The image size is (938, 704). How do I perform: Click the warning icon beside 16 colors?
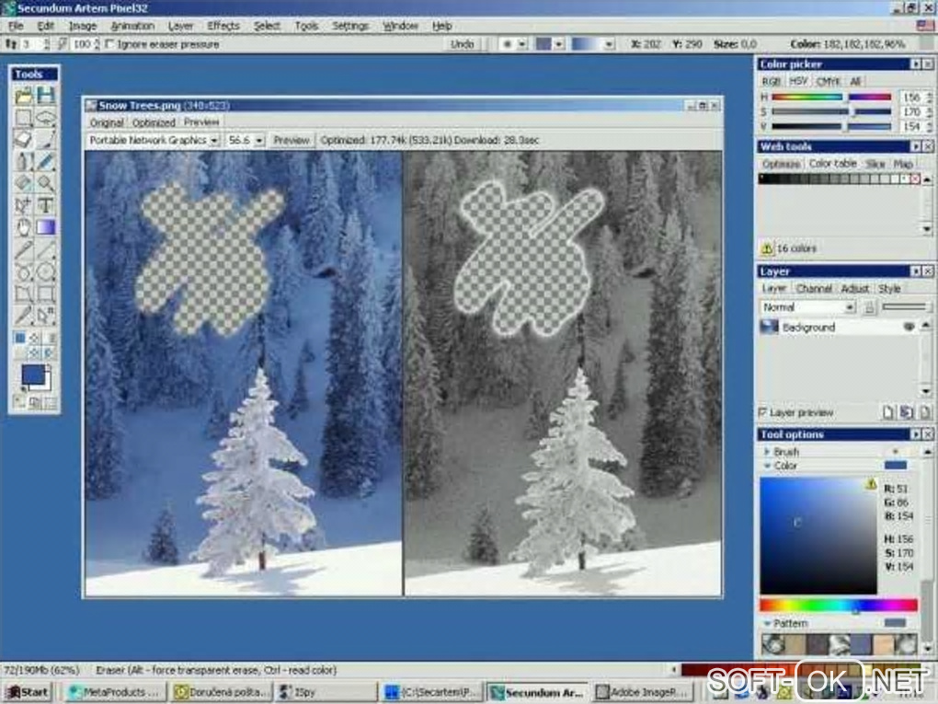point(766,248)
